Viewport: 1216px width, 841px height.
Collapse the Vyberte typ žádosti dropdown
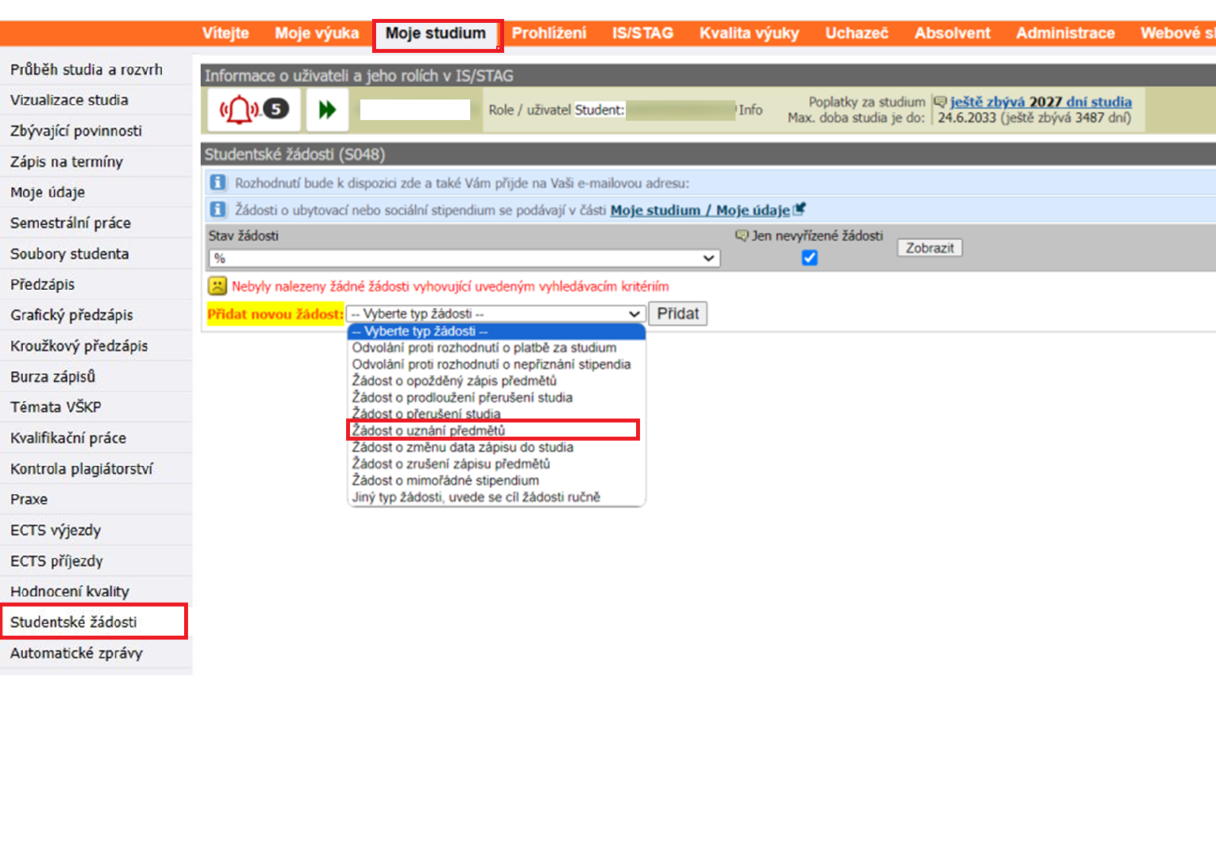(x=495, y=313)
